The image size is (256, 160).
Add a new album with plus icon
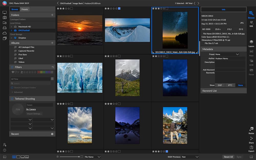[52, 43]
